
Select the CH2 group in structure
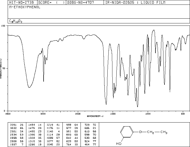pyautogui.click(x=150, y=132)
